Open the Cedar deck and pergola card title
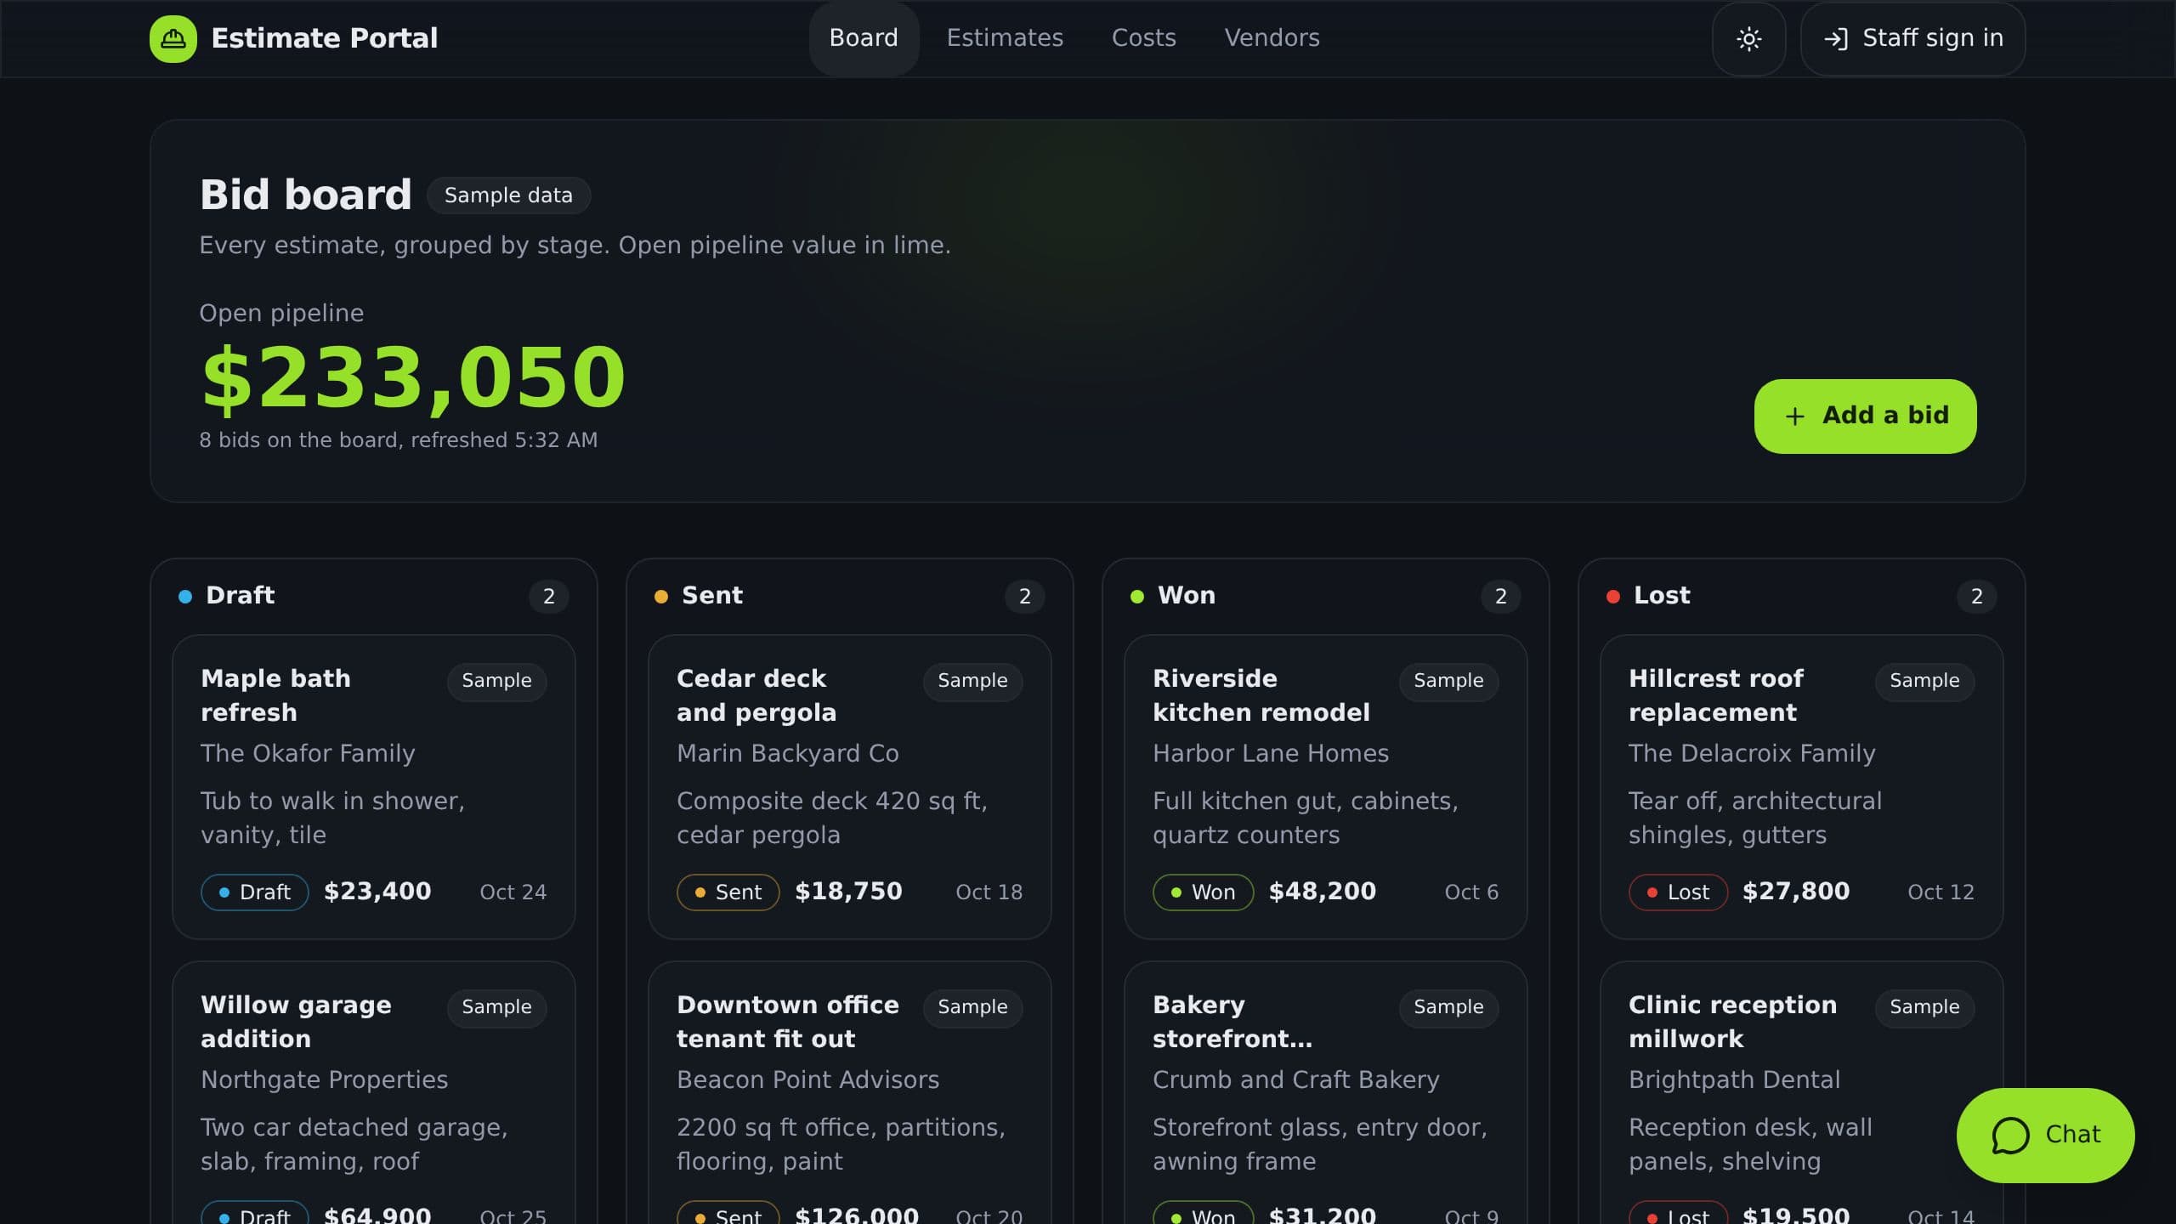Viewport: 2176px width, 1224px height. [756, 695]
